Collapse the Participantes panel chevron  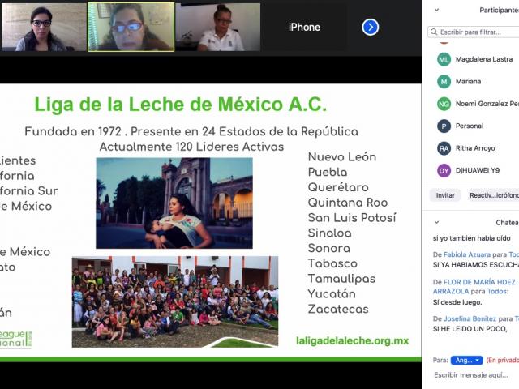click(x=436, y=10)
